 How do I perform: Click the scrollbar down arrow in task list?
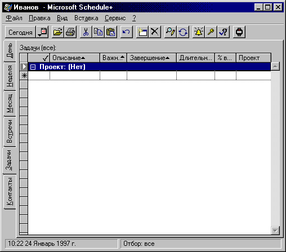coord(275,231)
